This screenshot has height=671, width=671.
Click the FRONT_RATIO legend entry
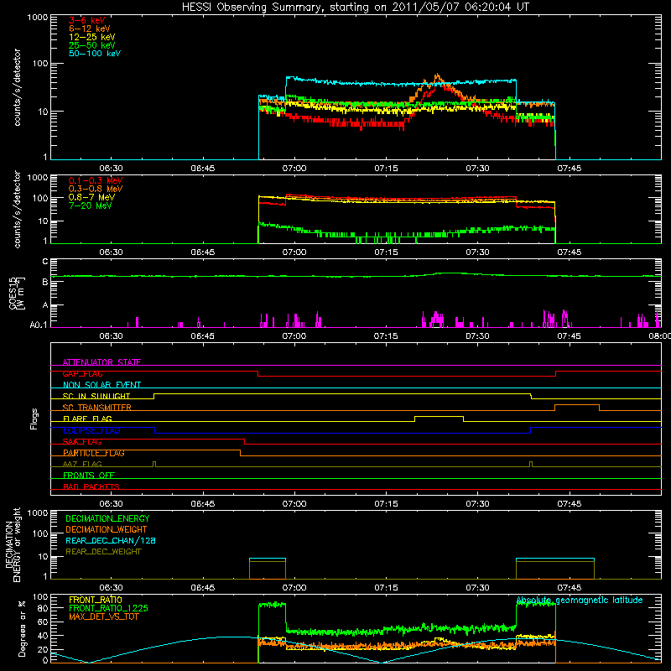(x=96, y=600)
